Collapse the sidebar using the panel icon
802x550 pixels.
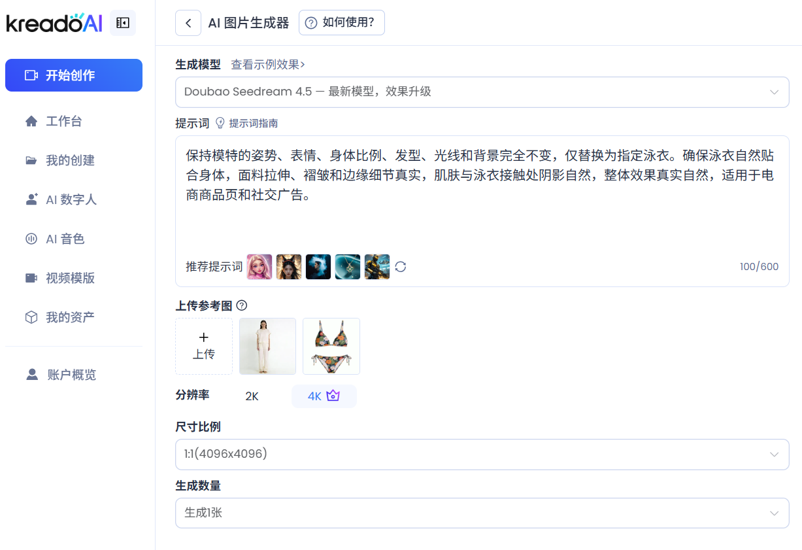(123, 23)
